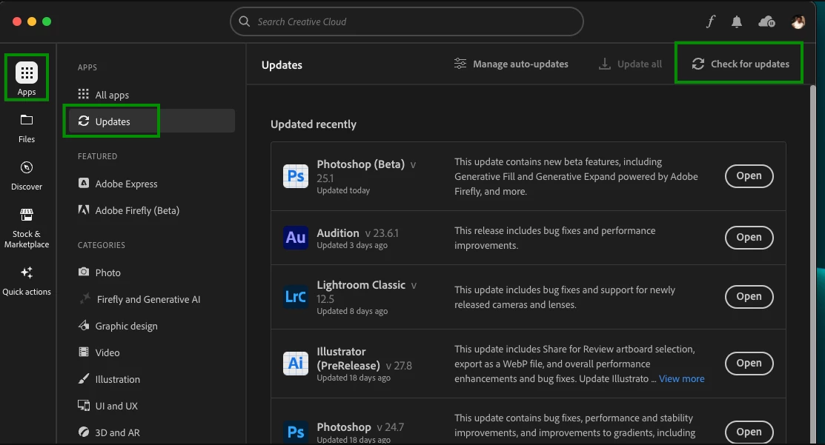Click the search magnifier icon
The width and height of the screenshot is (825, 445).
(244, 21)
